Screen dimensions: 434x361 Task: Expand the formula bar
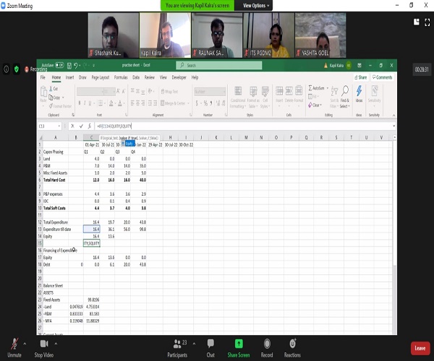[x=394, y=126]
